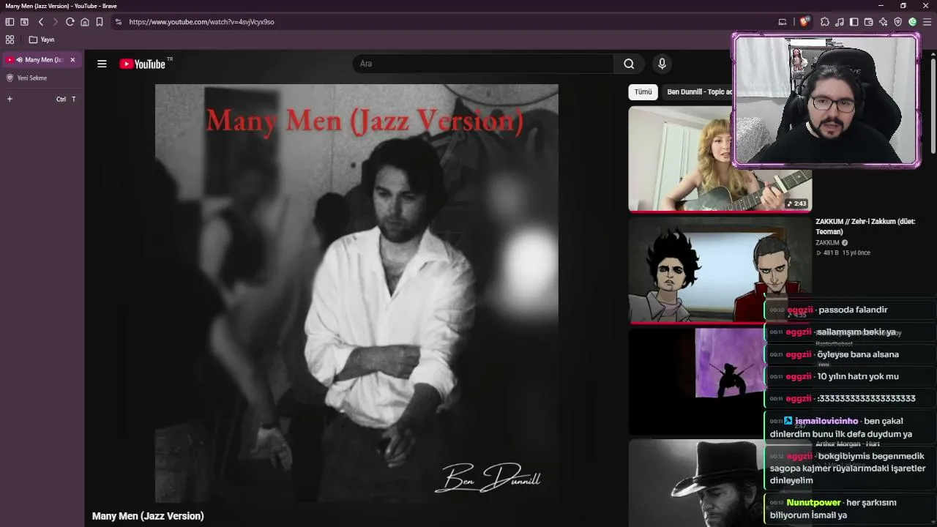Select the Tümü filter chip
This screenshot has height=527, width=937.
643,92
